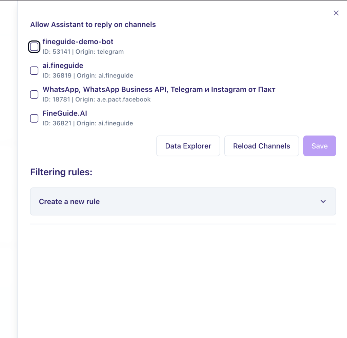Check the WhatsApp Business API channel box
Screen dimensions: 347x338
point(34,94)
